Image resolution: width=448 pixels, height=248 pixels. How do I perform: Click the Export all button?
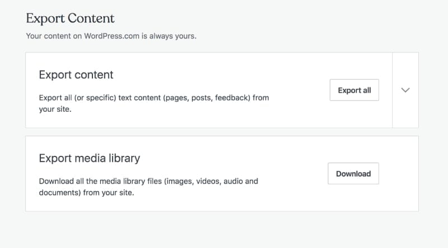pos(354,90)
